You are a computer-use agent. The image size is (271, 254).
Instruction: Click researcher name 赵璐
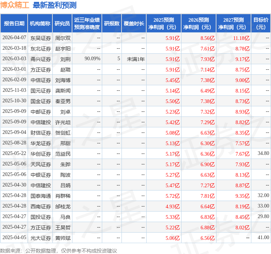coord(65,70)
